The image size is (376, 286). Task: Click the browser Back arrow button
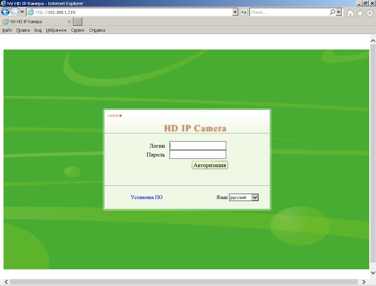pyautogui.click(x=5, y=12)
